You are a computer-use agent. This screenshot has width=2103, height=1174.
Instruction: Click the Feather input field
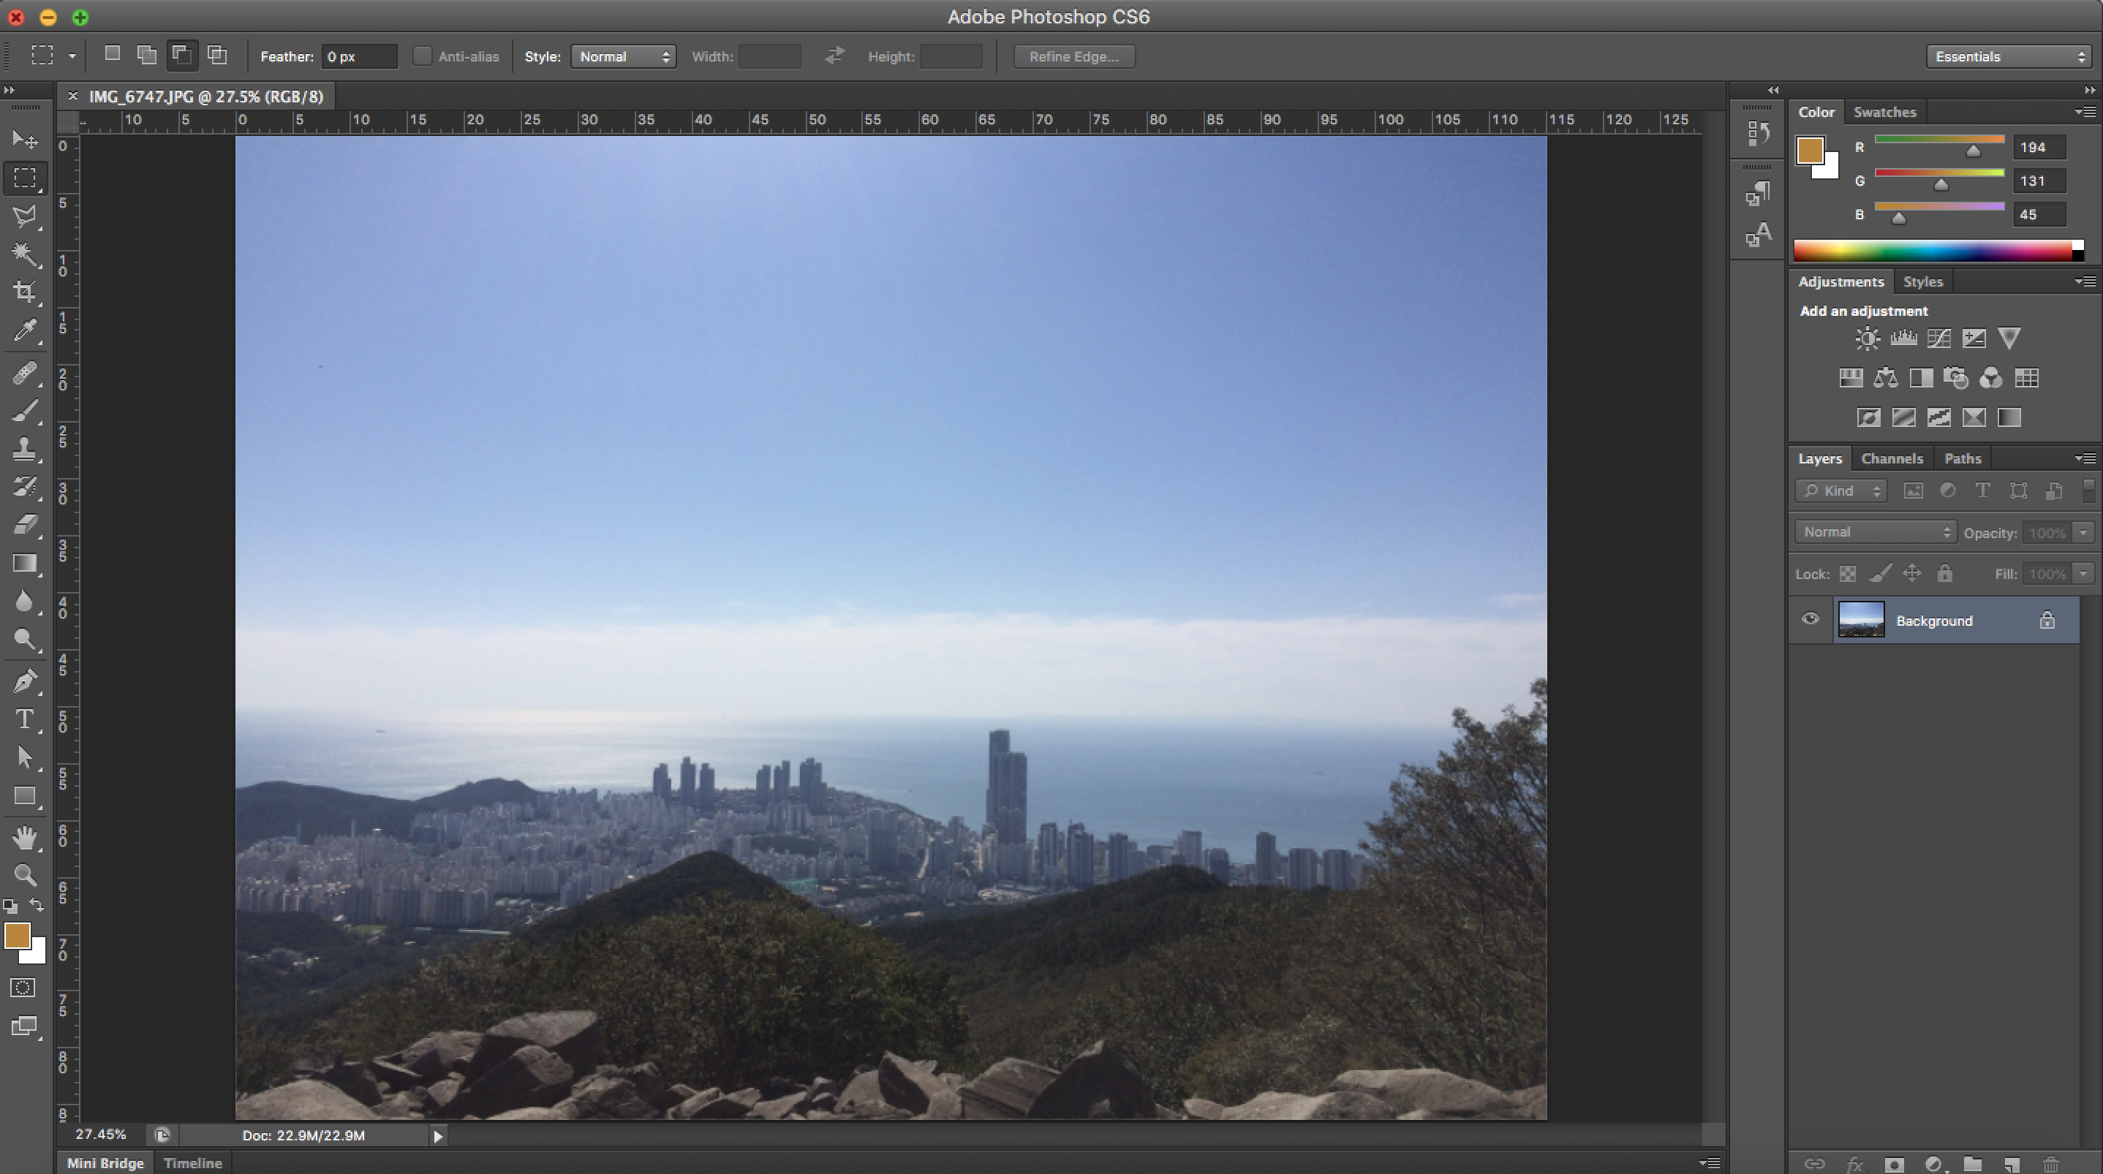[359, 56]
